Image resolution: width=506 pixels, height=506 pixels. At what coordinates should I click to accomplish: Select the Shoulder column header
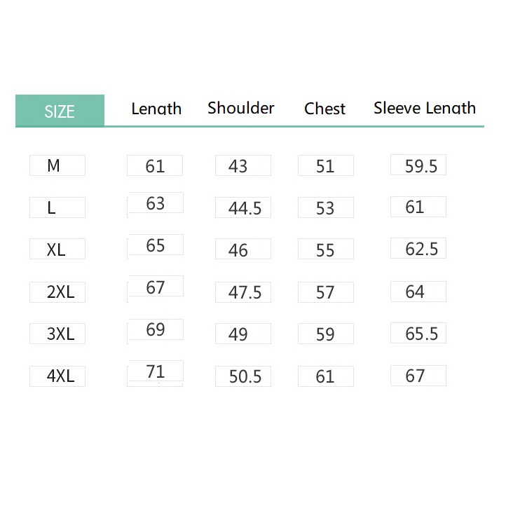tap(241, 108)
